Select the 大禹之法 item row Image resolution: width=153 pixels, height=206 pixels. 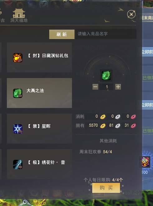pos(39,93)
